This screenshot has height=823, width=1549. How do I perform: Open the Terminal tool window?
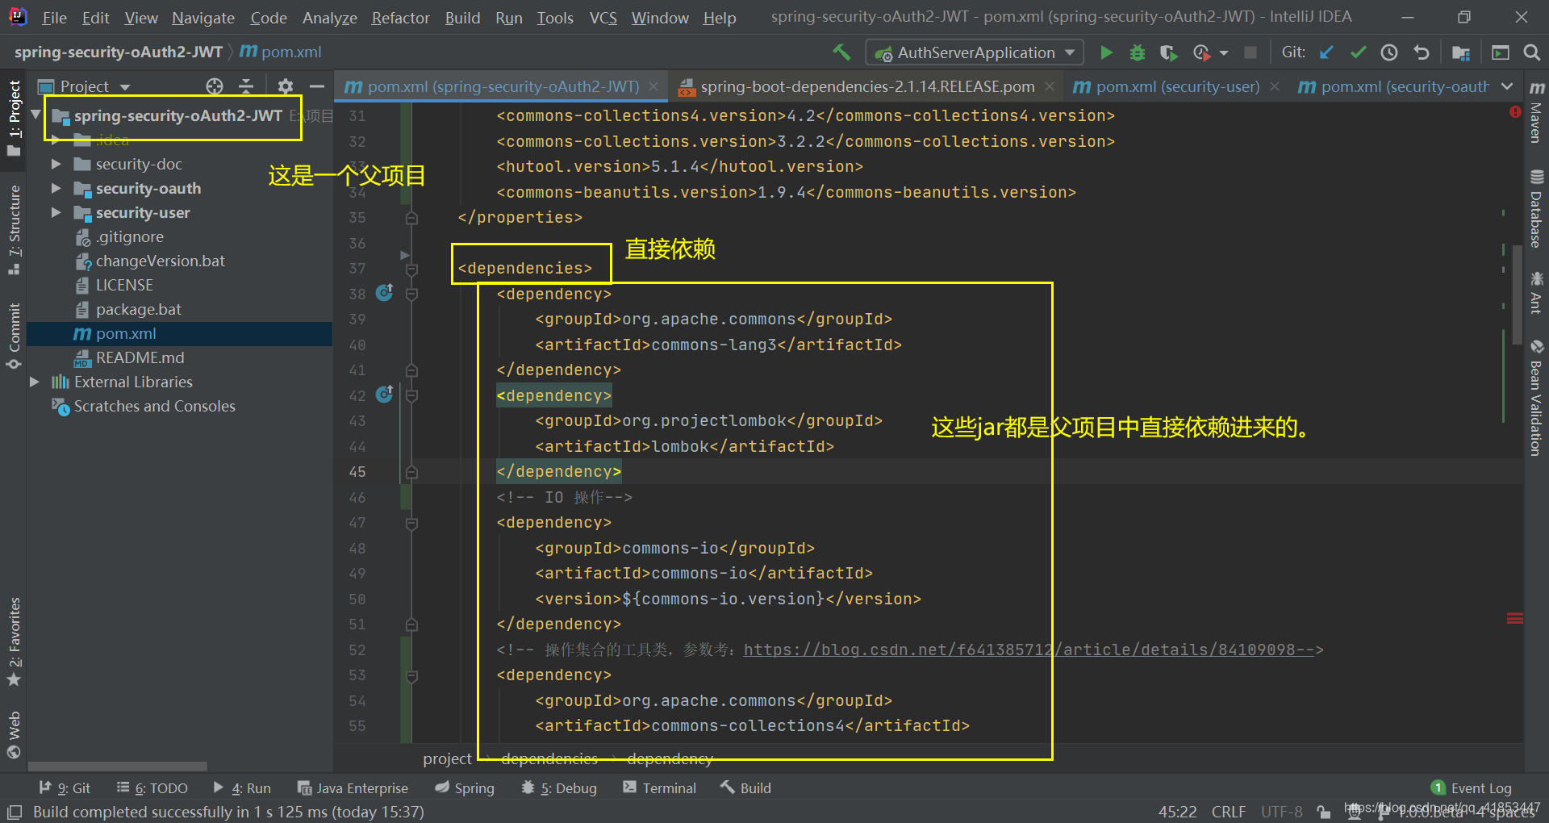(x=659, y=787)
